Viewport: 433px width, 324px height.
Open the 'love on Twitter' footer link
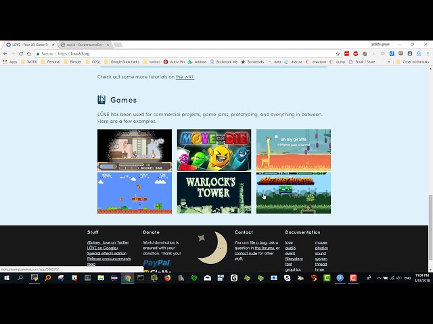(108, 242)
